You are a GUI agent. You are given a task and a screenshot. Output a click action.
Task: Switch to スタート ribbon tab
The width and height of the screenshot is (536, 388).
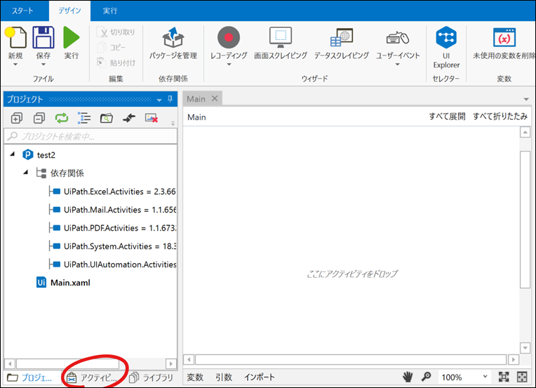pos(23,11)
